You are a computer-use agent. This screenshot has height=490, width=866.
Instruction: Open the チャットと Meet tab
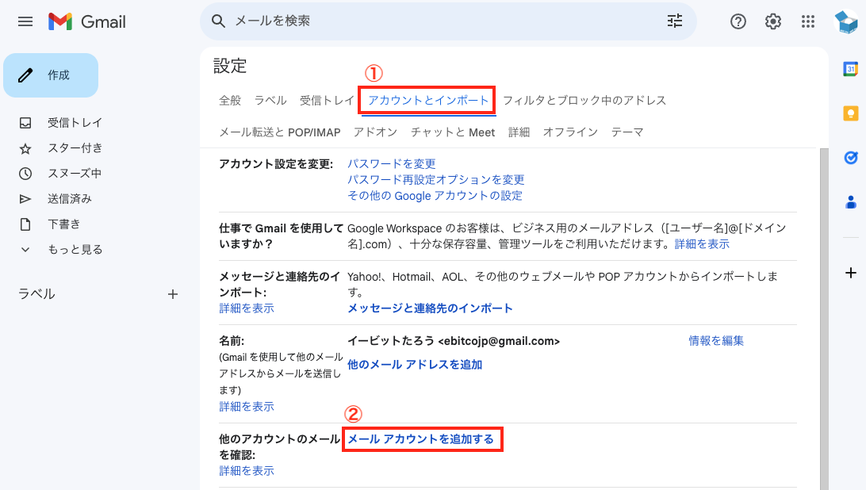[x=453, y=132]
